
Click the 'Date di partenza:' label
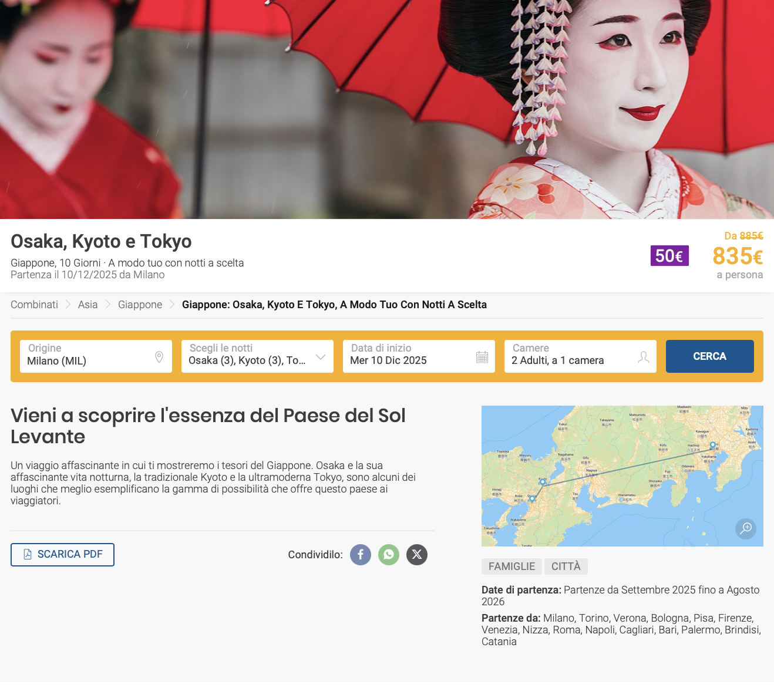coord(521,590)
